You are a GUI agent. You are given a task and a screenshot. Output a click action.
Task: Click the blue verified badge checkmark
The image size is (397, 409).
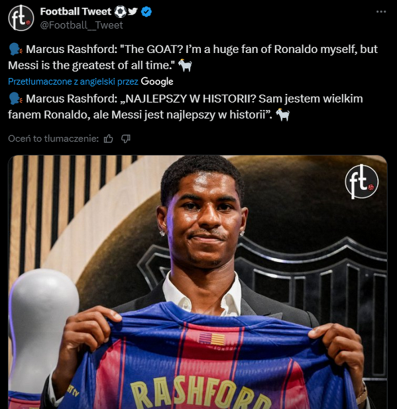point(146,12)
